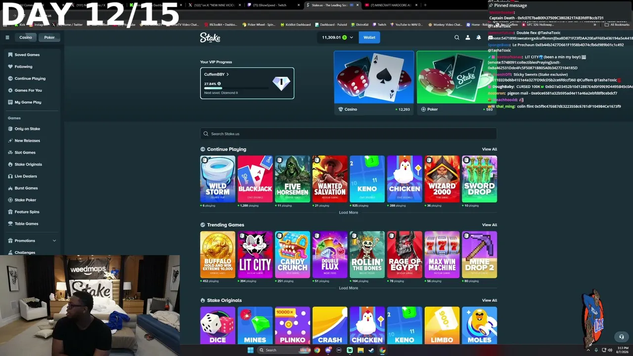Open the site search magnifier icon

(457, 38)
